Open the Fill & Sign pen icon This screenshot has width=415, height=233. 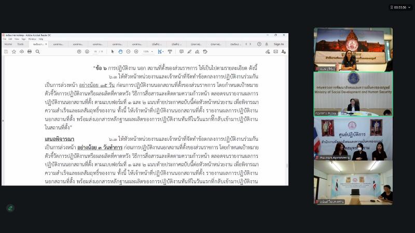(268, 52)
